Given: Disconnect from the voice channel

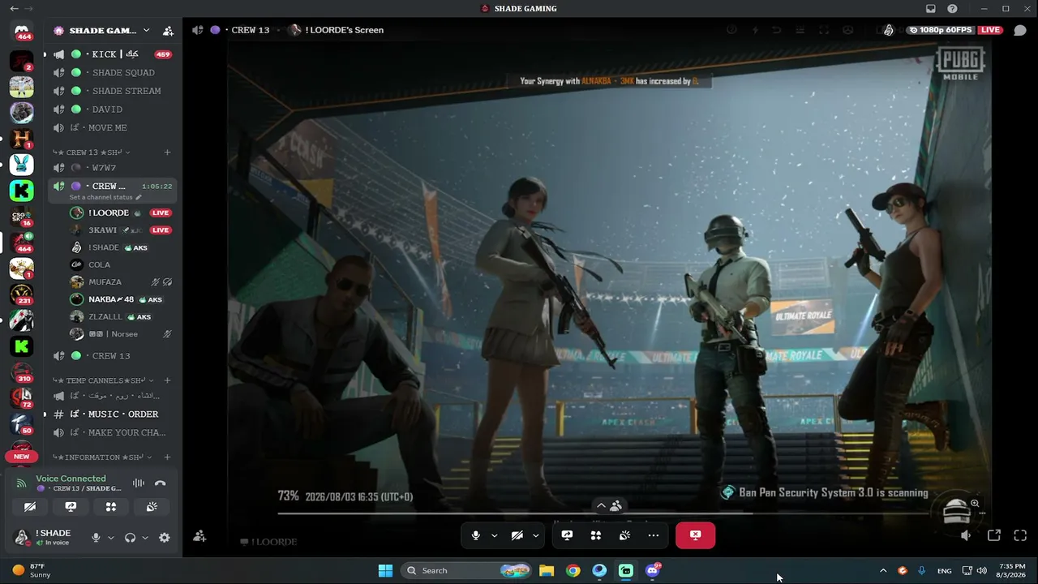Looking at the screenshot, I should [x=161, y=483].
